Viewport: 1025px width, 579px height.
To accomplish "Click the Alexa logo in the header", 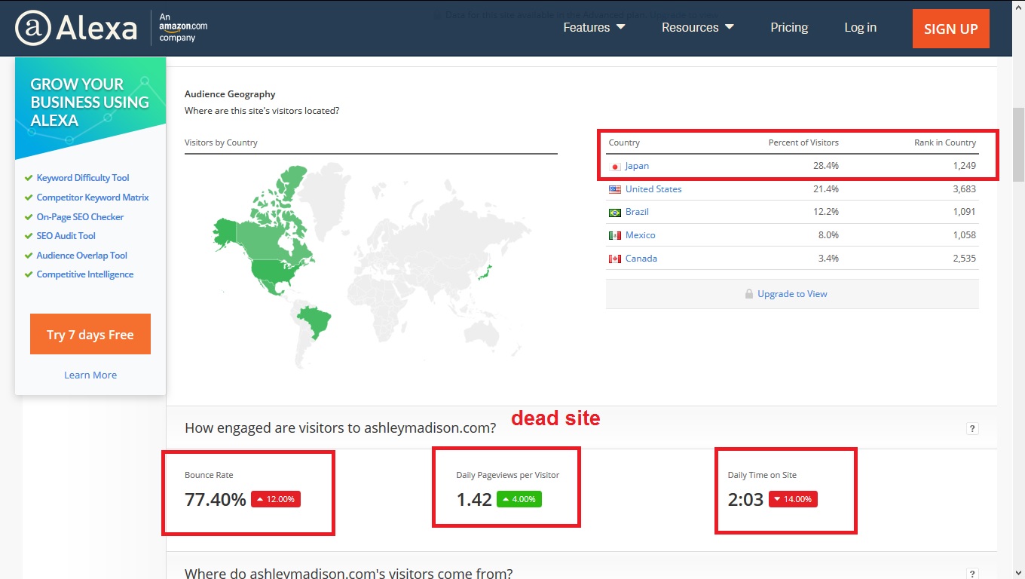I will click(76, 29).
